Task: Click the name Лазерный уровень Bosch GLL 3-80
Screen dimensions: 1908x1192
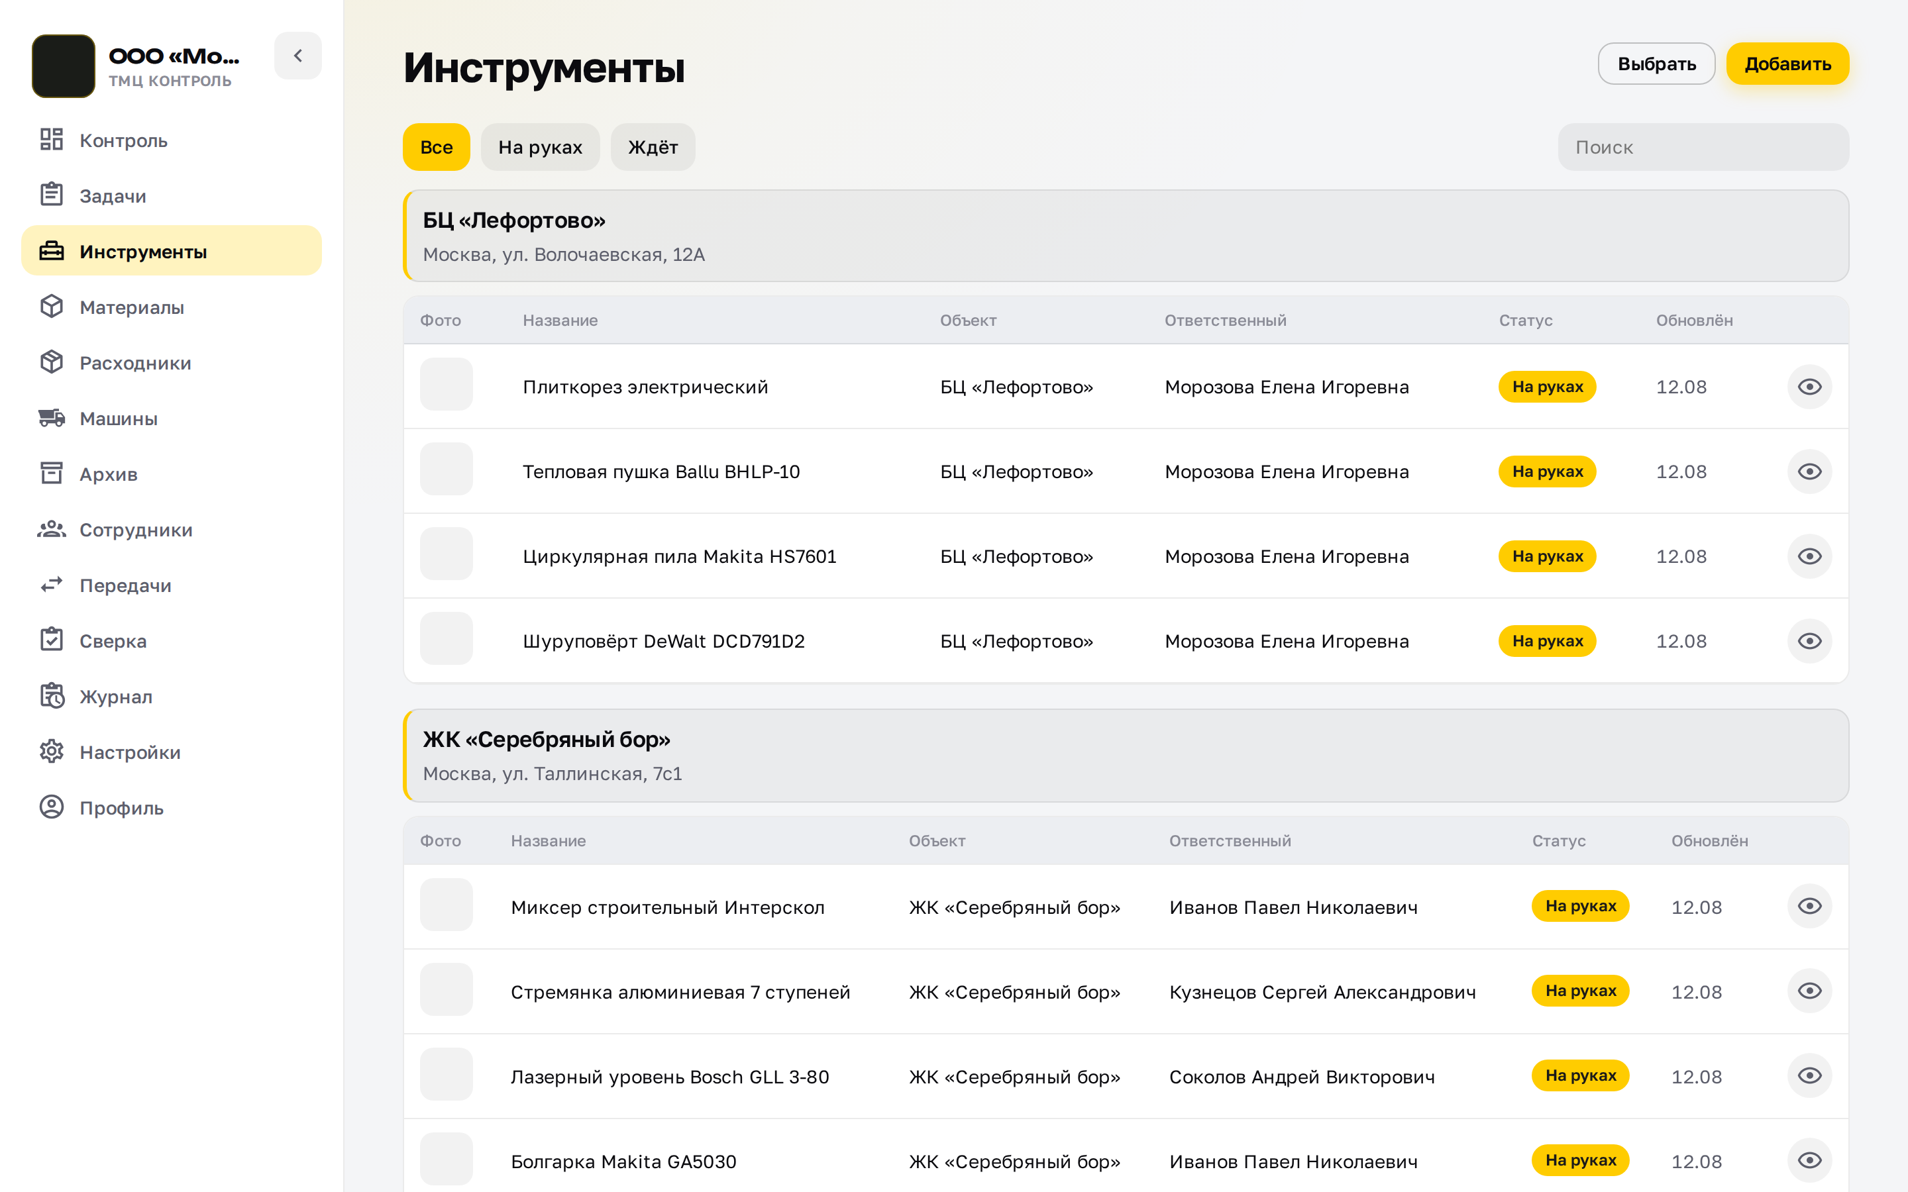Action: click(669, 1077)
